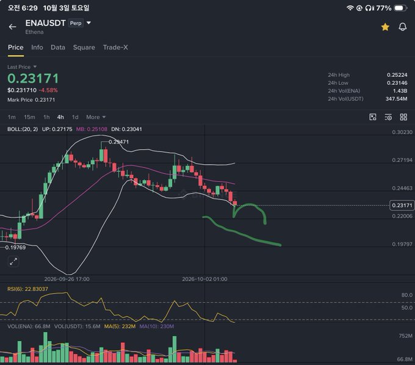Tap the 오전 6:29 clock in status bar
The image size is (415, 365).
point(23,8)
